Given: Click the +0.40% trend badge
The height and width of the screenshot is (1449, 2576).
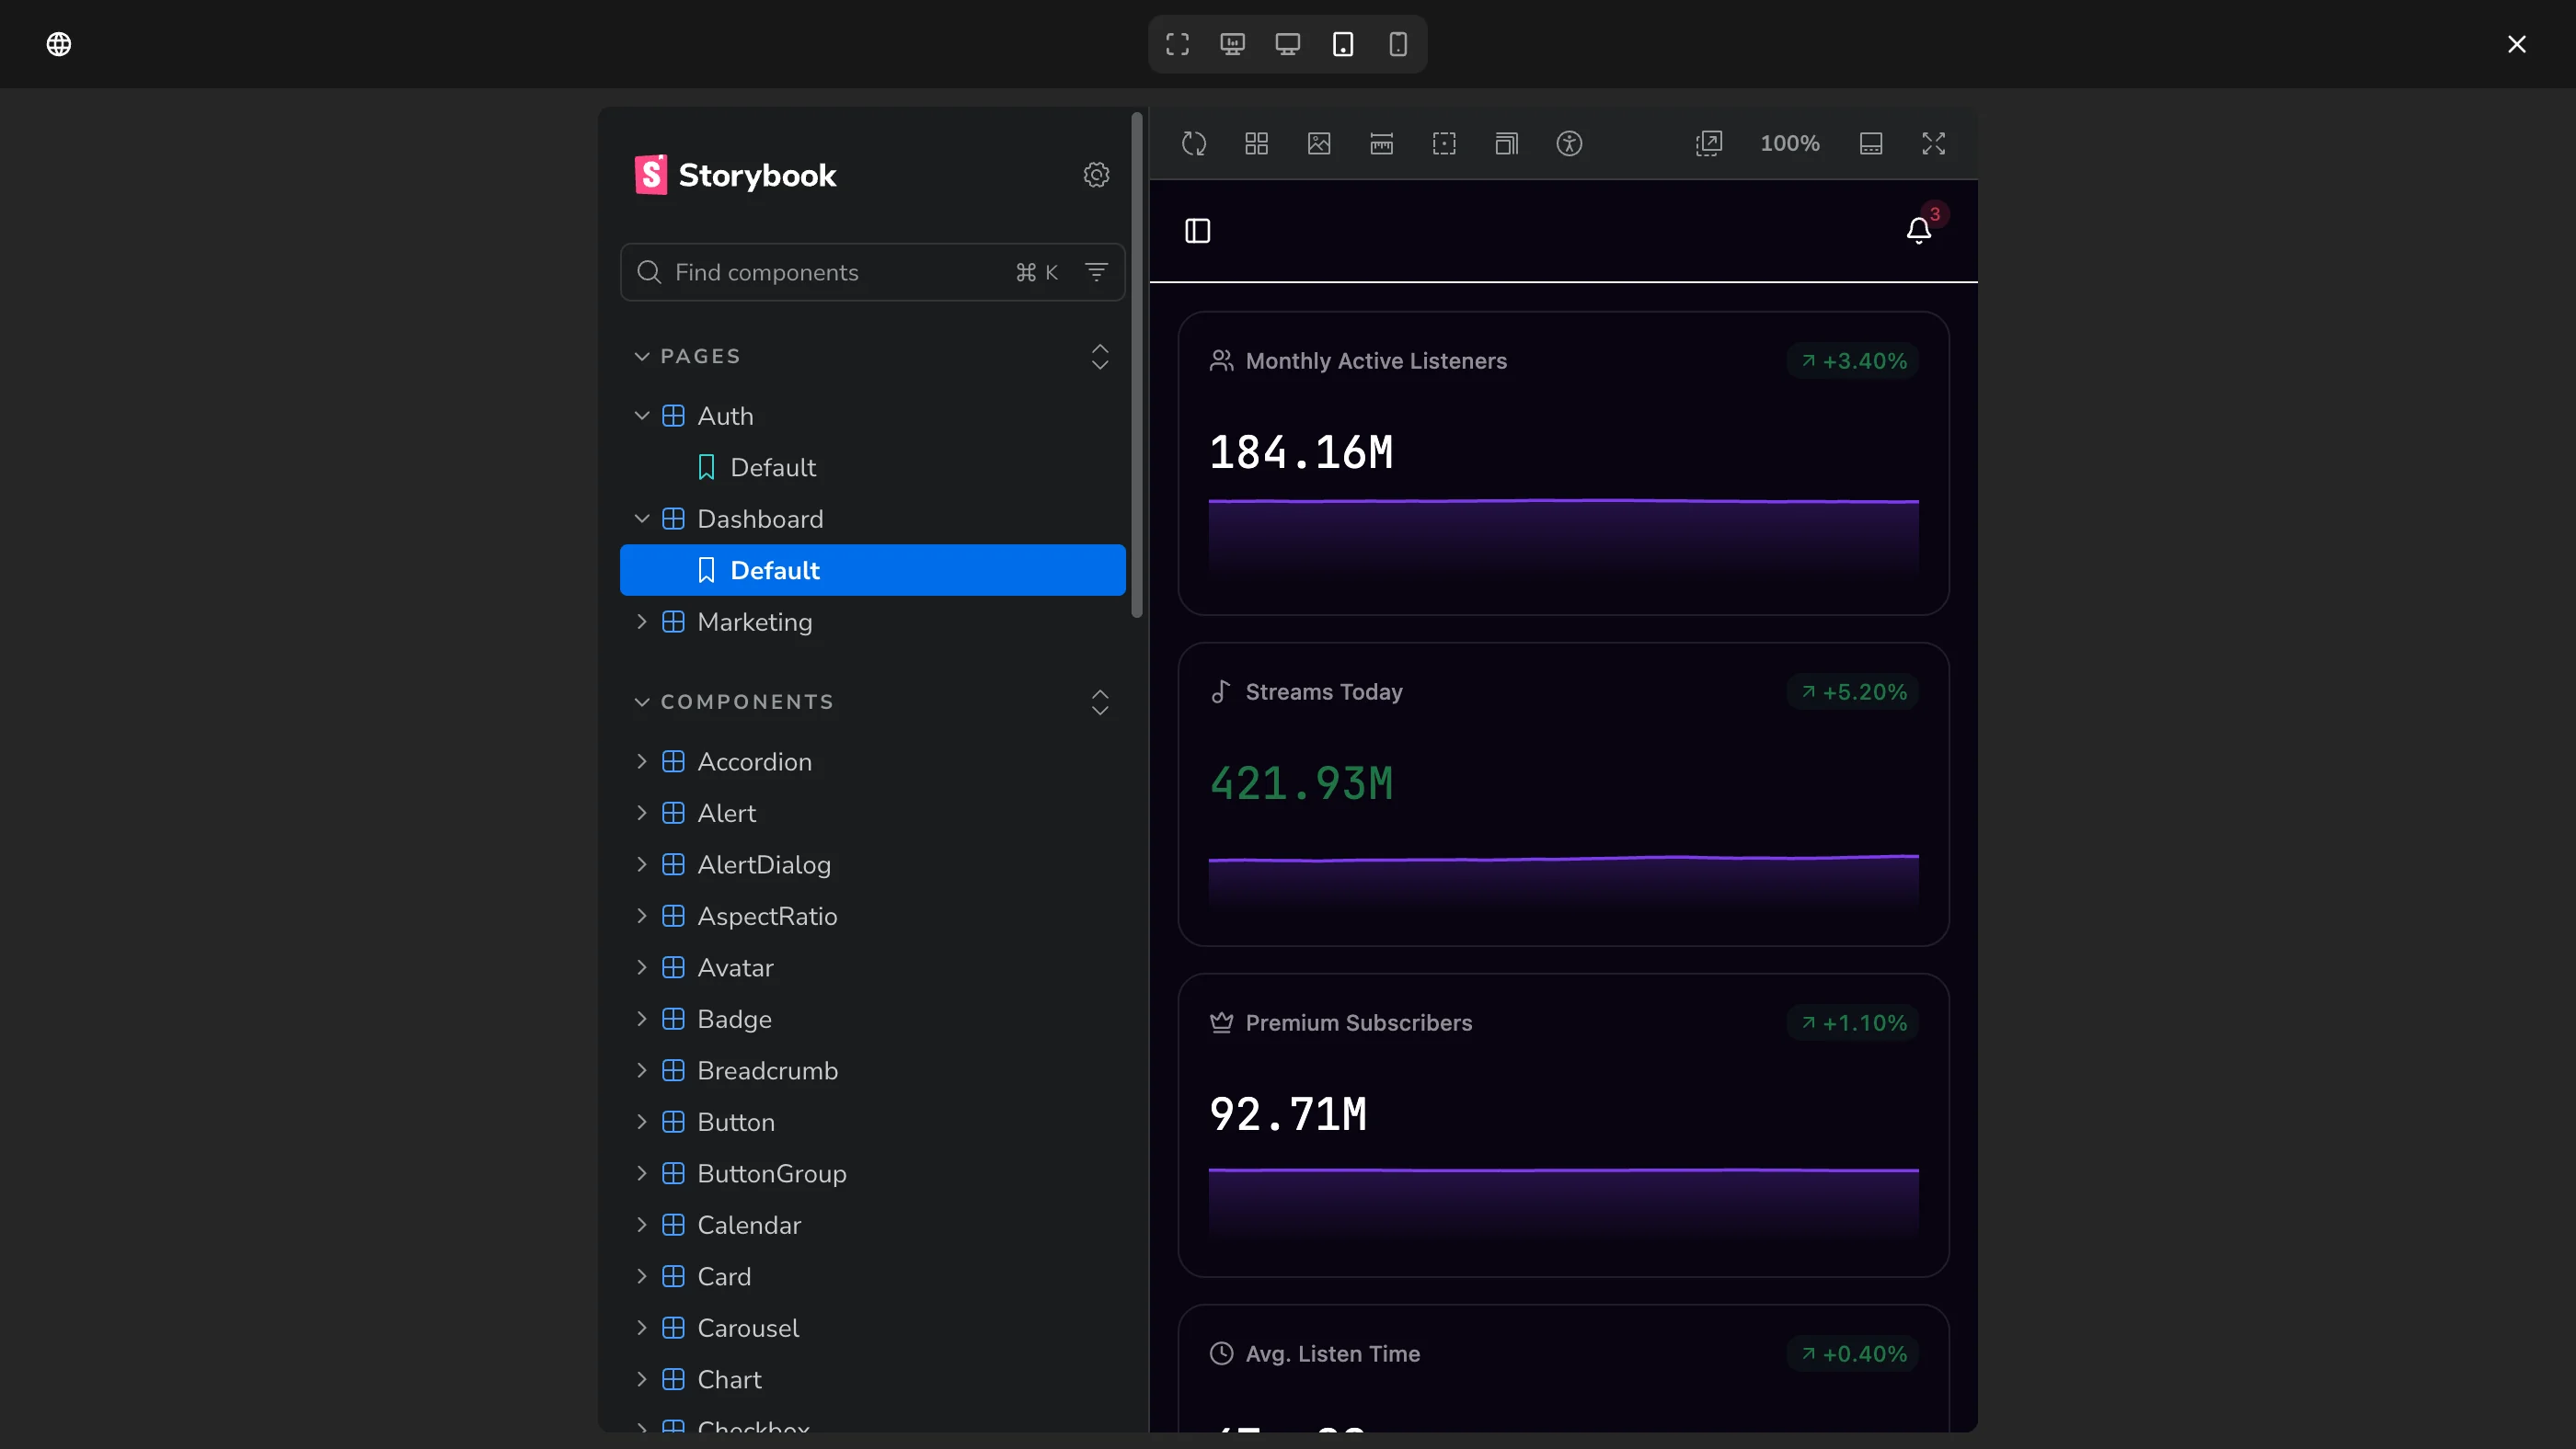Looking at the screenshot, I should pyautogui.click(x=1853, y=1353).
